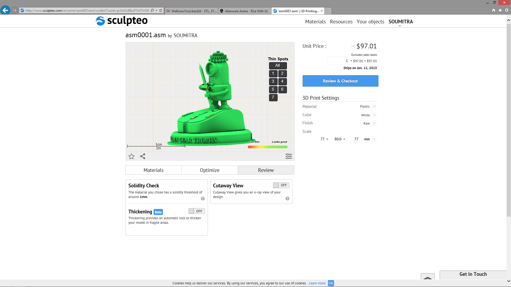Click the browser forward arrow button

click(x=15, y=10)
